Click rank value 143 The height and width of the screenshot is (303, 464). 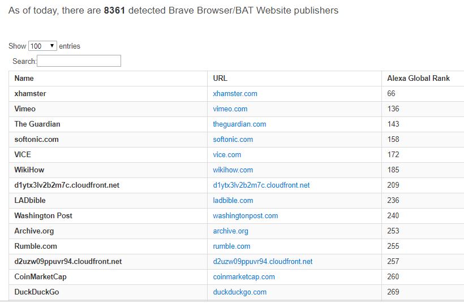(x=393, y=124)
